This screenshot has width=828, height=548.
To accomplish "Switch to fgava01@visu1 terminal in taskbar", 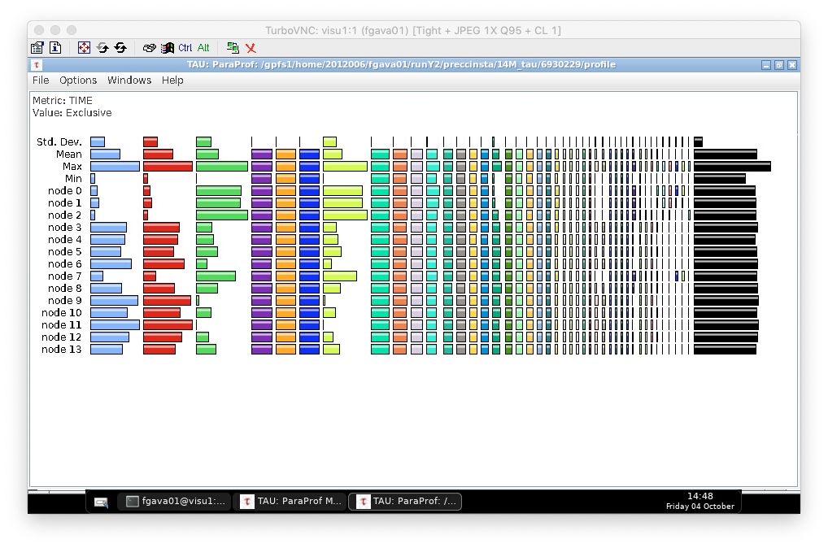I will pos(174,501).
